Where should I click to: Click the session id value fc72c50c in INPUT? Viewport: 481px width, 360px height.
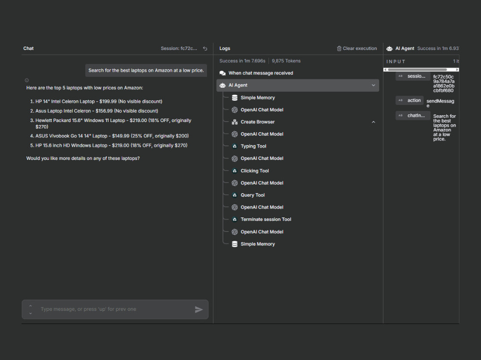[x=443, y=84]
